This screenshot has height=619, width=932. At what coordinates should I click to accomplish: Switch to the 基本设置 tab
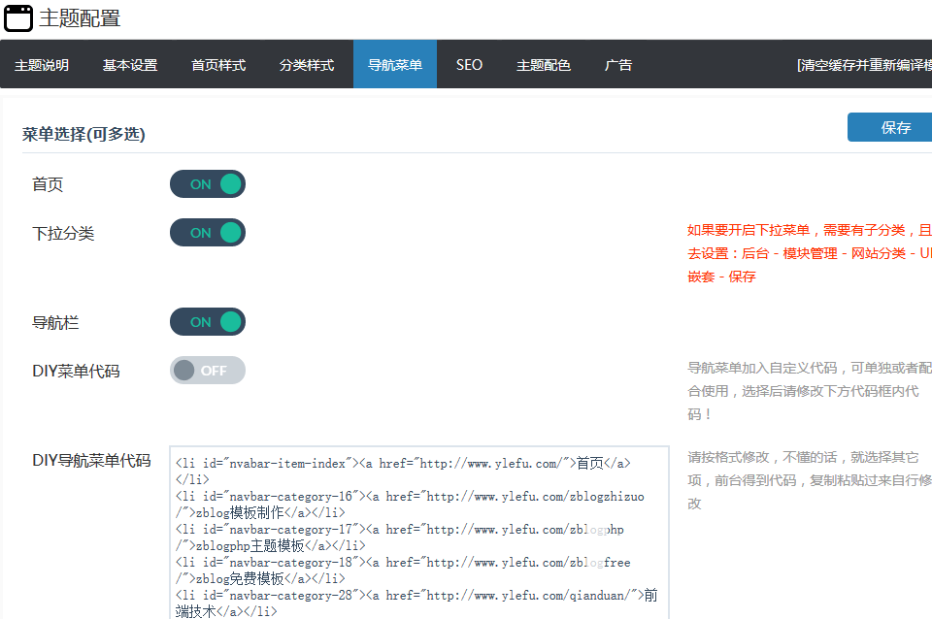point(130,65)
